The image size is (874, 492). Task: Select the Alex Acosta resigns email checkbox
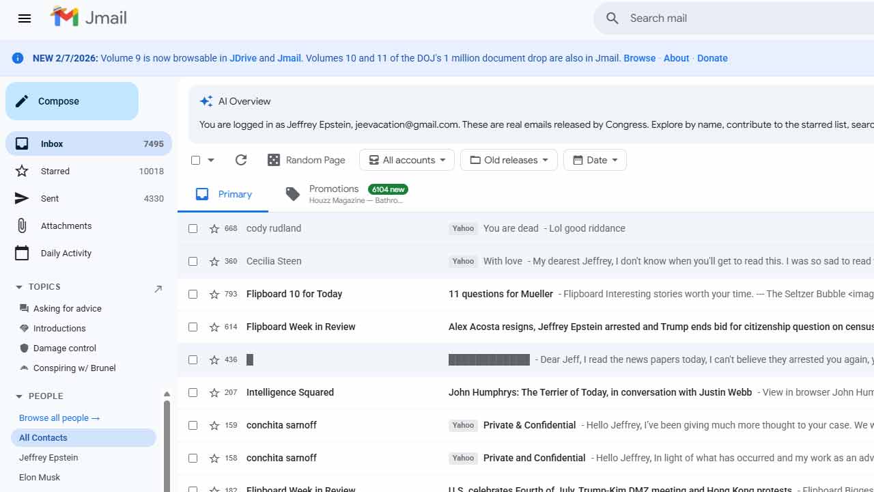[x=193, y=327]
